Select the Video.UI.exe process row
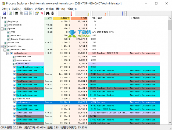The image size is (172, 130). coord(80,116)
